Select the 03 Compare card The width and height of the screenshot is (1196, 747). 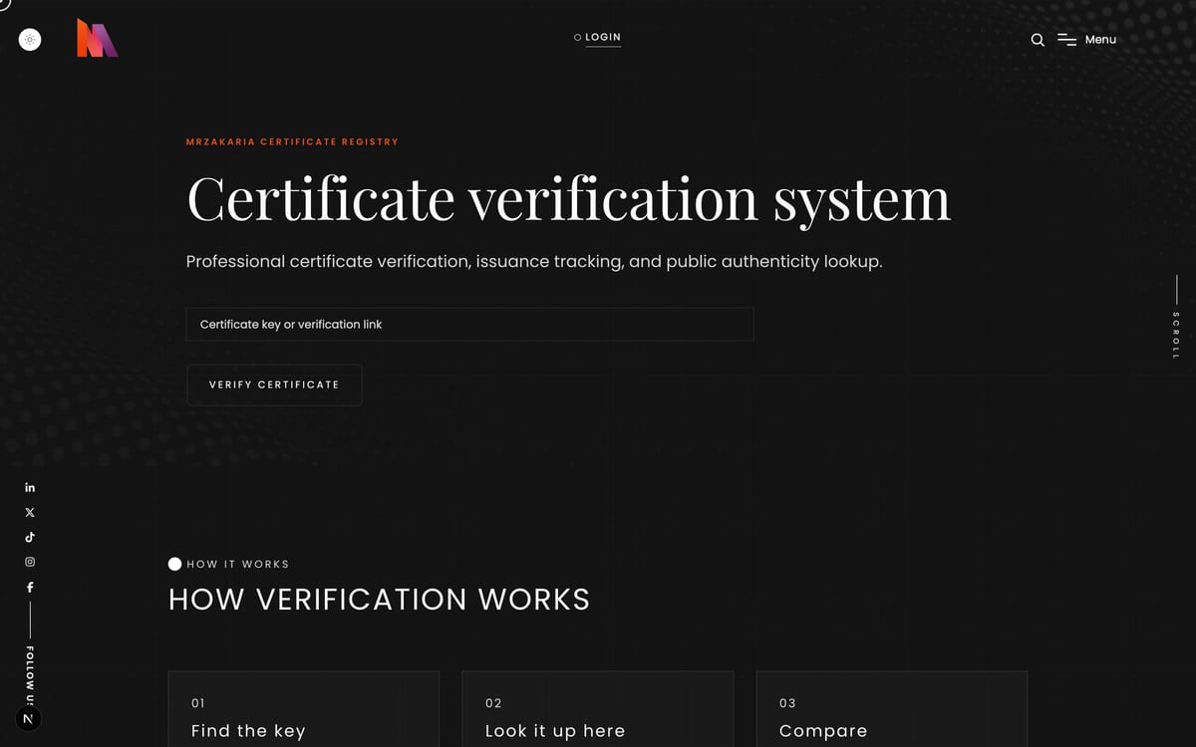tap(892, 709)
